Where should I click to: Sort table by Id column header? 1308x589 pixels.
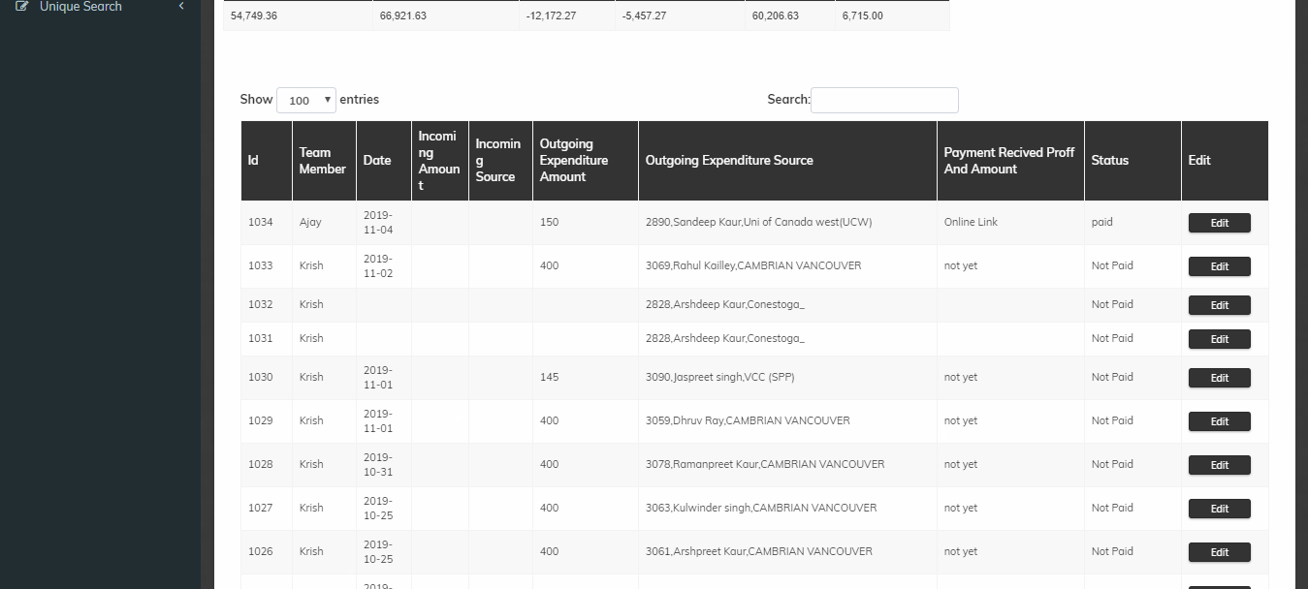267,161
